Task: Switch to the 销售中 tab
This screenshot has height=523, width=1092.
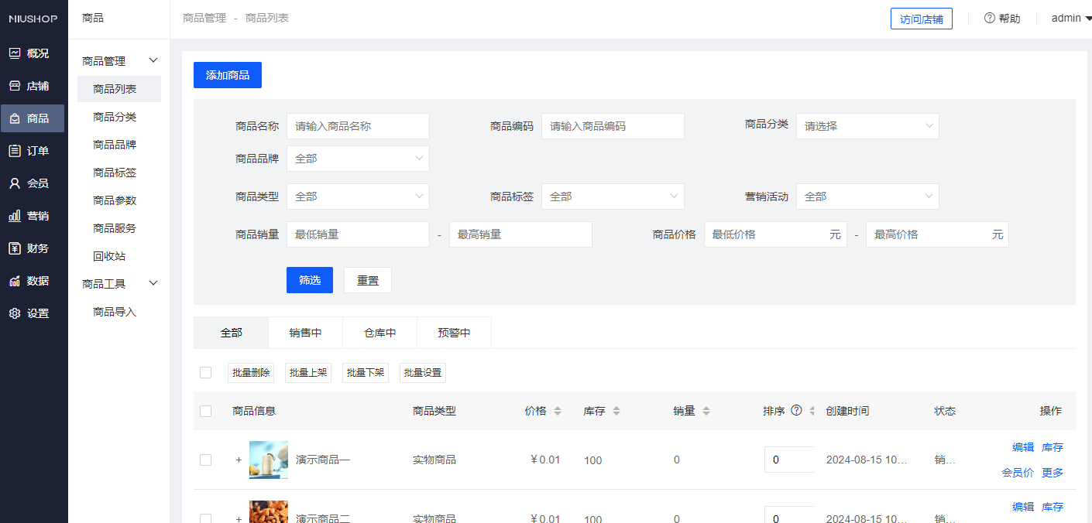Action: (305, 332)
